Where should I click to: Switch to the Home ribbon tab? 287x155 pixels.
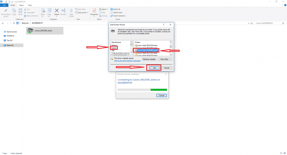pos(12,5)
